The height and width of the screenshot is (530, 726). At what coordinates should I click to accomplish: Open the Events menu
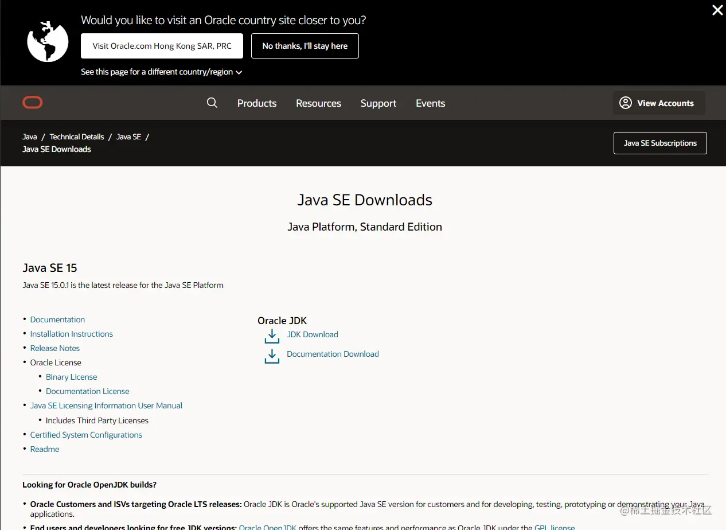point(431,103)
